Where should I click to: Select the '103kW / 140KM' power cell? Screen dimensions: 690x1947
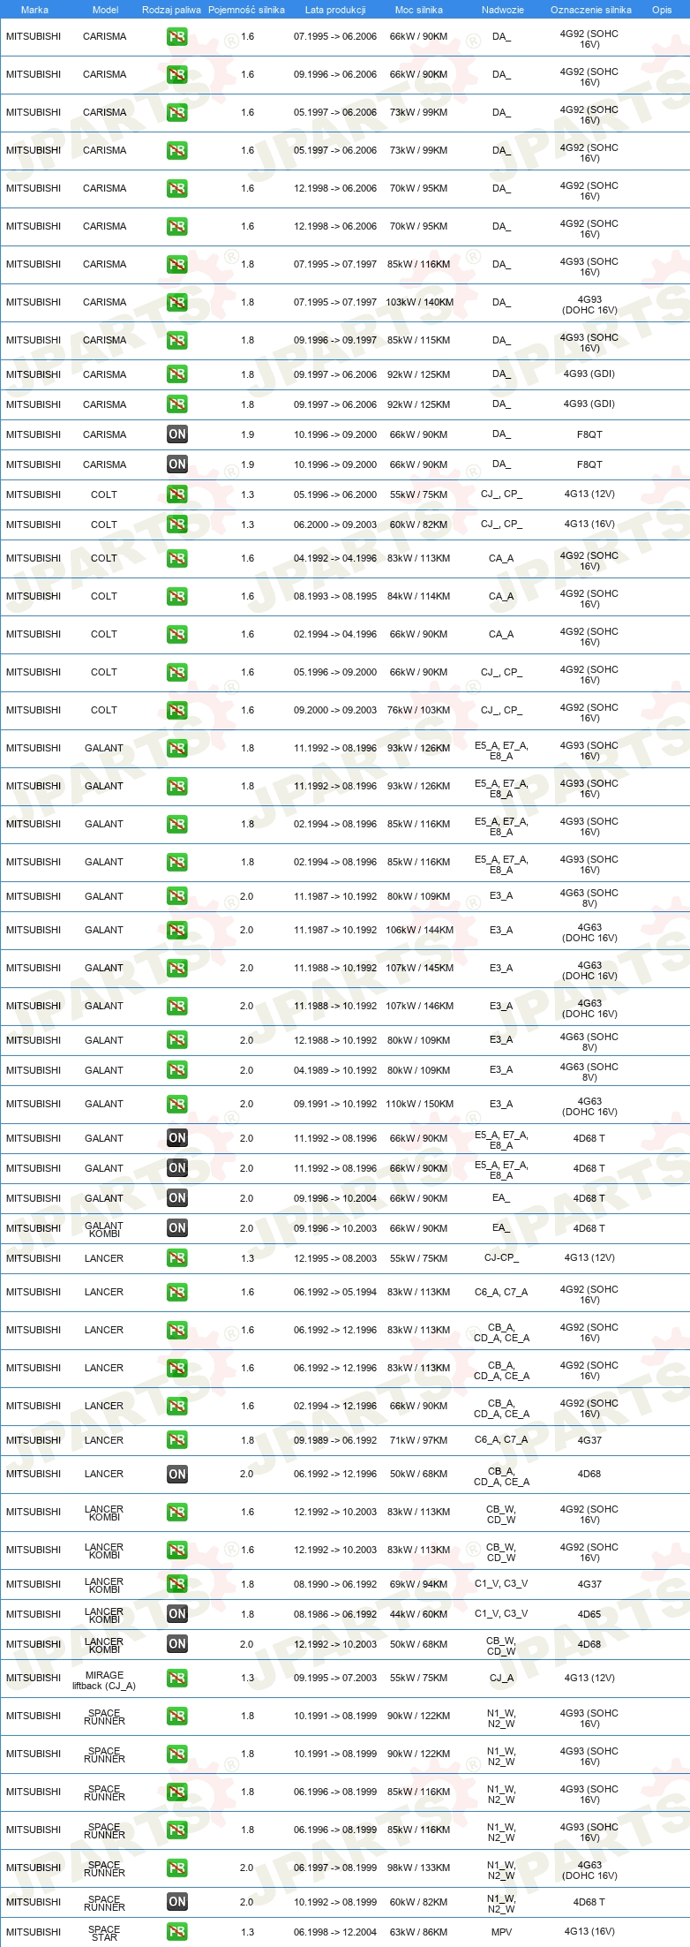(x=419, y=302)
